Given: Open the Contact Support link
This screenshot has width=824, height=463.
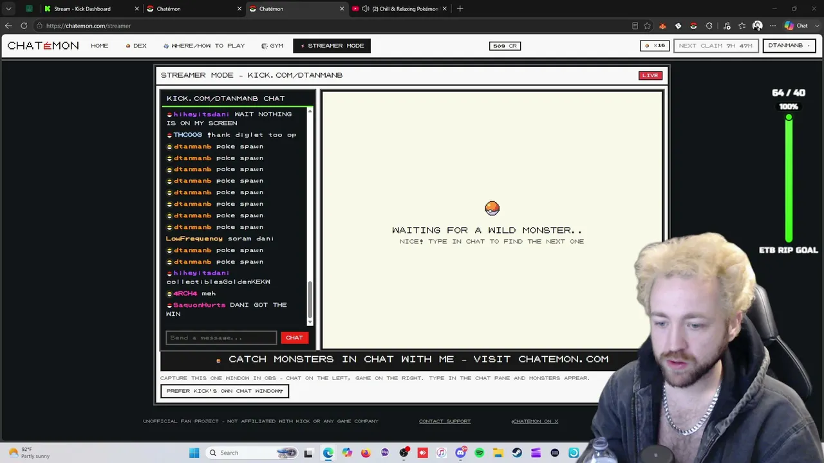Looking at the screenshot, I should pos(445,421).
